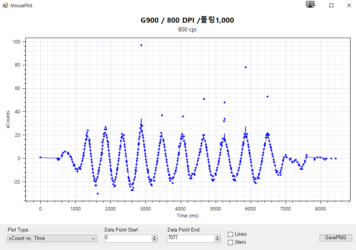Increase Data Point End with up arrow

pos(218,237)
